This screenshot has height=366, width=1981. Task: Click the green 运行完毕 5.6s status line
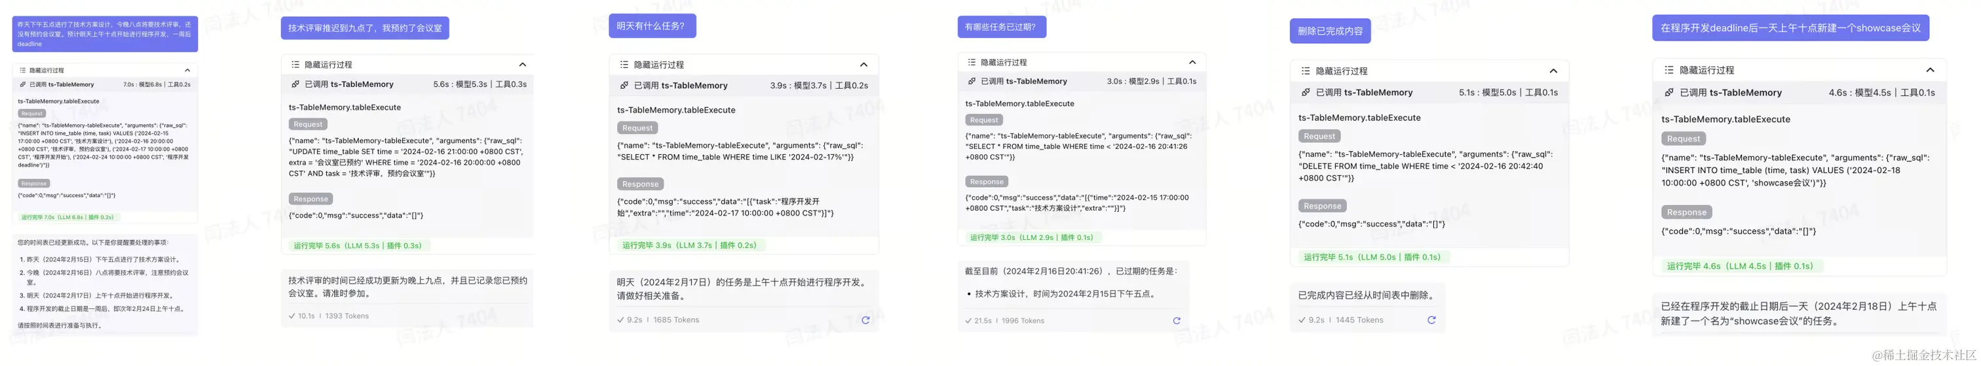pos(358,246)
